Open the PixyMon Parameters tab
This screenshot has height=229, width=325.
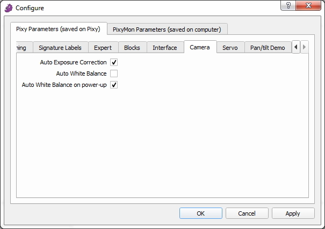pyautogui.click(x=167, y=29)
